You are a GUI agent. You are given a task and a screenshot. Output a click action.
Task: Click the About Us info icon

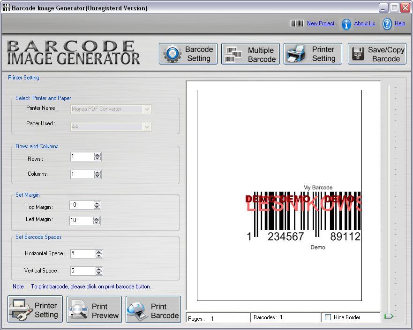[346, 23]
